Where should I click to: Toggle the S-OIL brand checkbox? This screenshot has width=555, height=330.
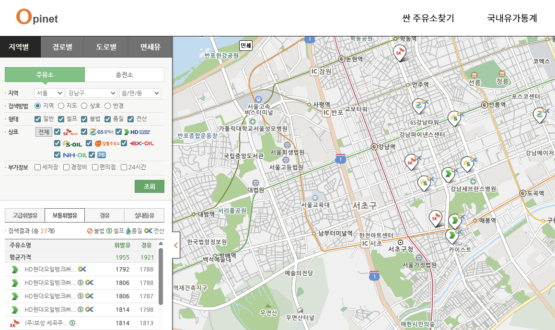coord(58,143)
